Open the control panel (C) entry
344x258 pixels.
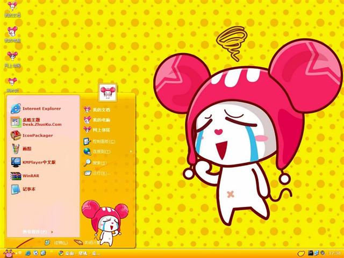pyautogui.click(x=99, y=141)
